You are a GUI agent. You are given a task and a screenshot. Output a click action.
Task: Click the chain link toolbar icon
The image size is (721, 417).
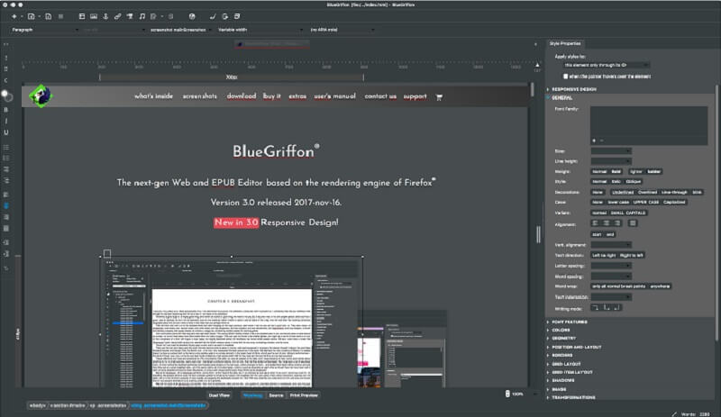pos(118,16)
